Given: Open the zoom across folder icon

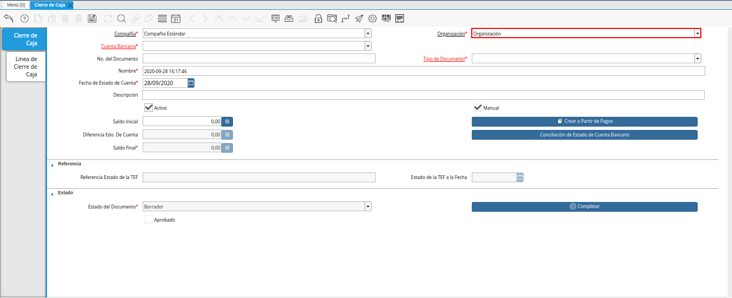Looking at the screenshot, I should (x=332, y=19).
